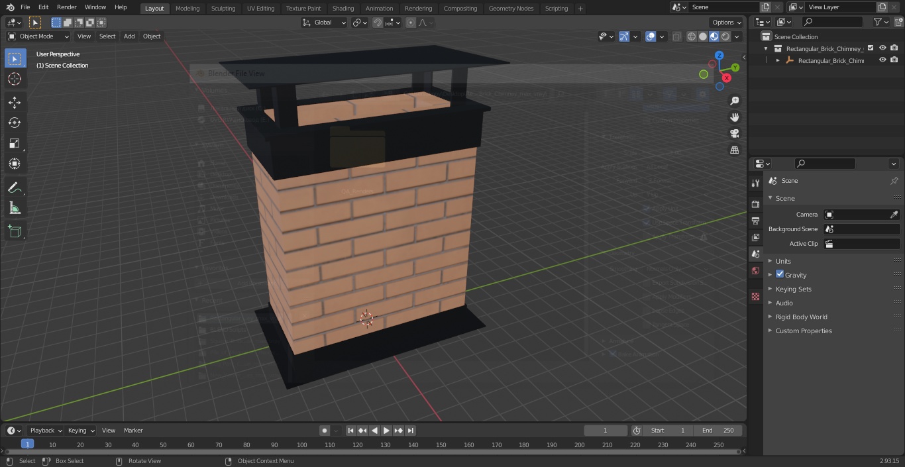
Task: Open the viewport Add menu
Action: click(129, 36)
